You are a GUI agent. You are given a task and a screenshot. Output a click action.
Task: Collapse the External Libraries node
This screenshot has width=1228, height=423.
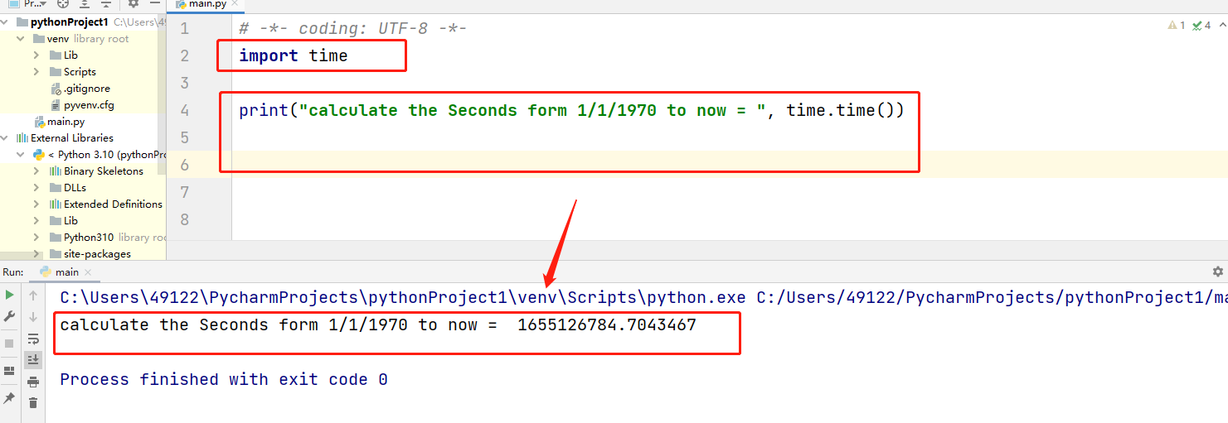(6, 138)
